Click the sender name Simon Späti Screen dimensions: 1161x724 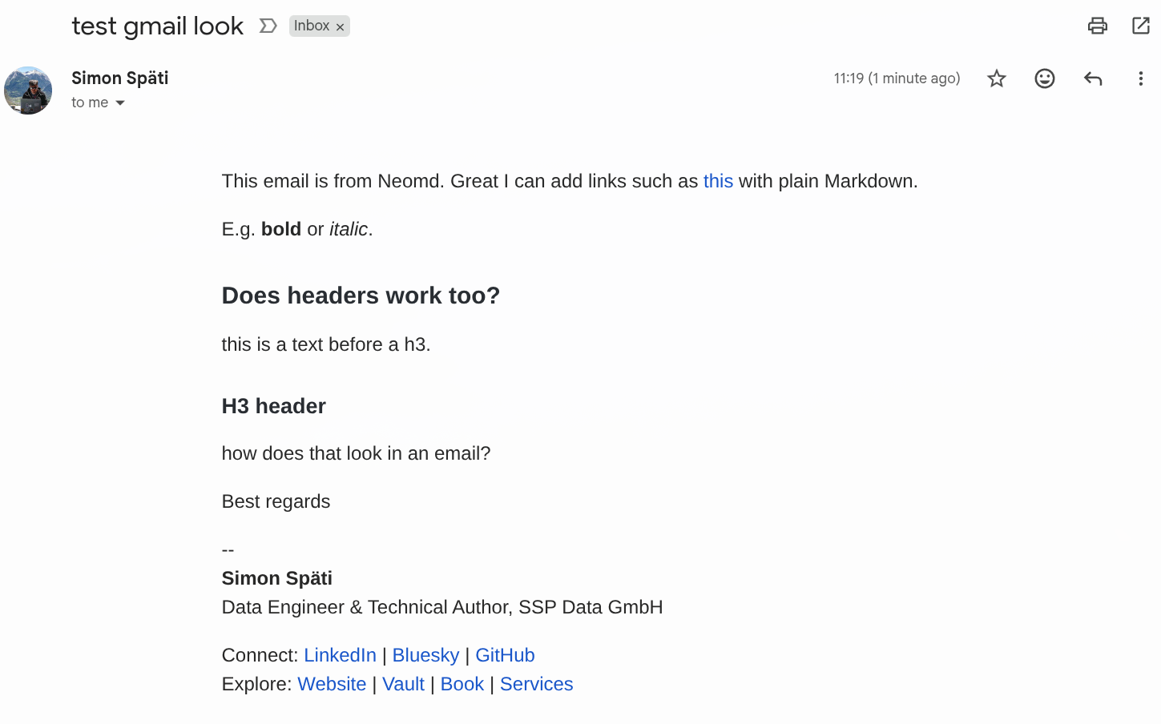120,78
